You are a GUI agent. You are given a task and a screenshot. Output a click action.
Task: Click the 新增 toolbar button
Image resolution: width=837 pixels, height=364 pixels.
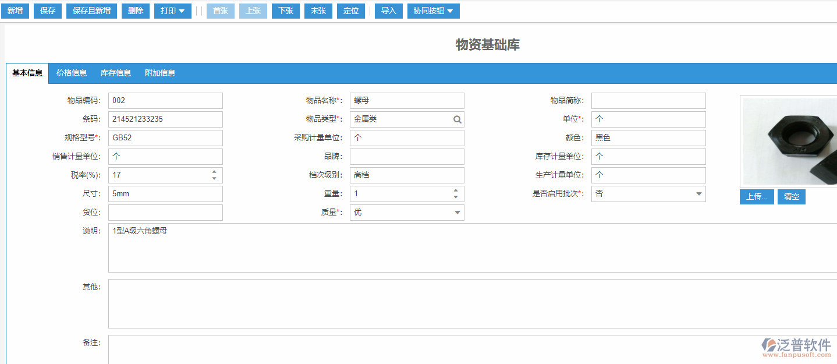coord(15,10)
